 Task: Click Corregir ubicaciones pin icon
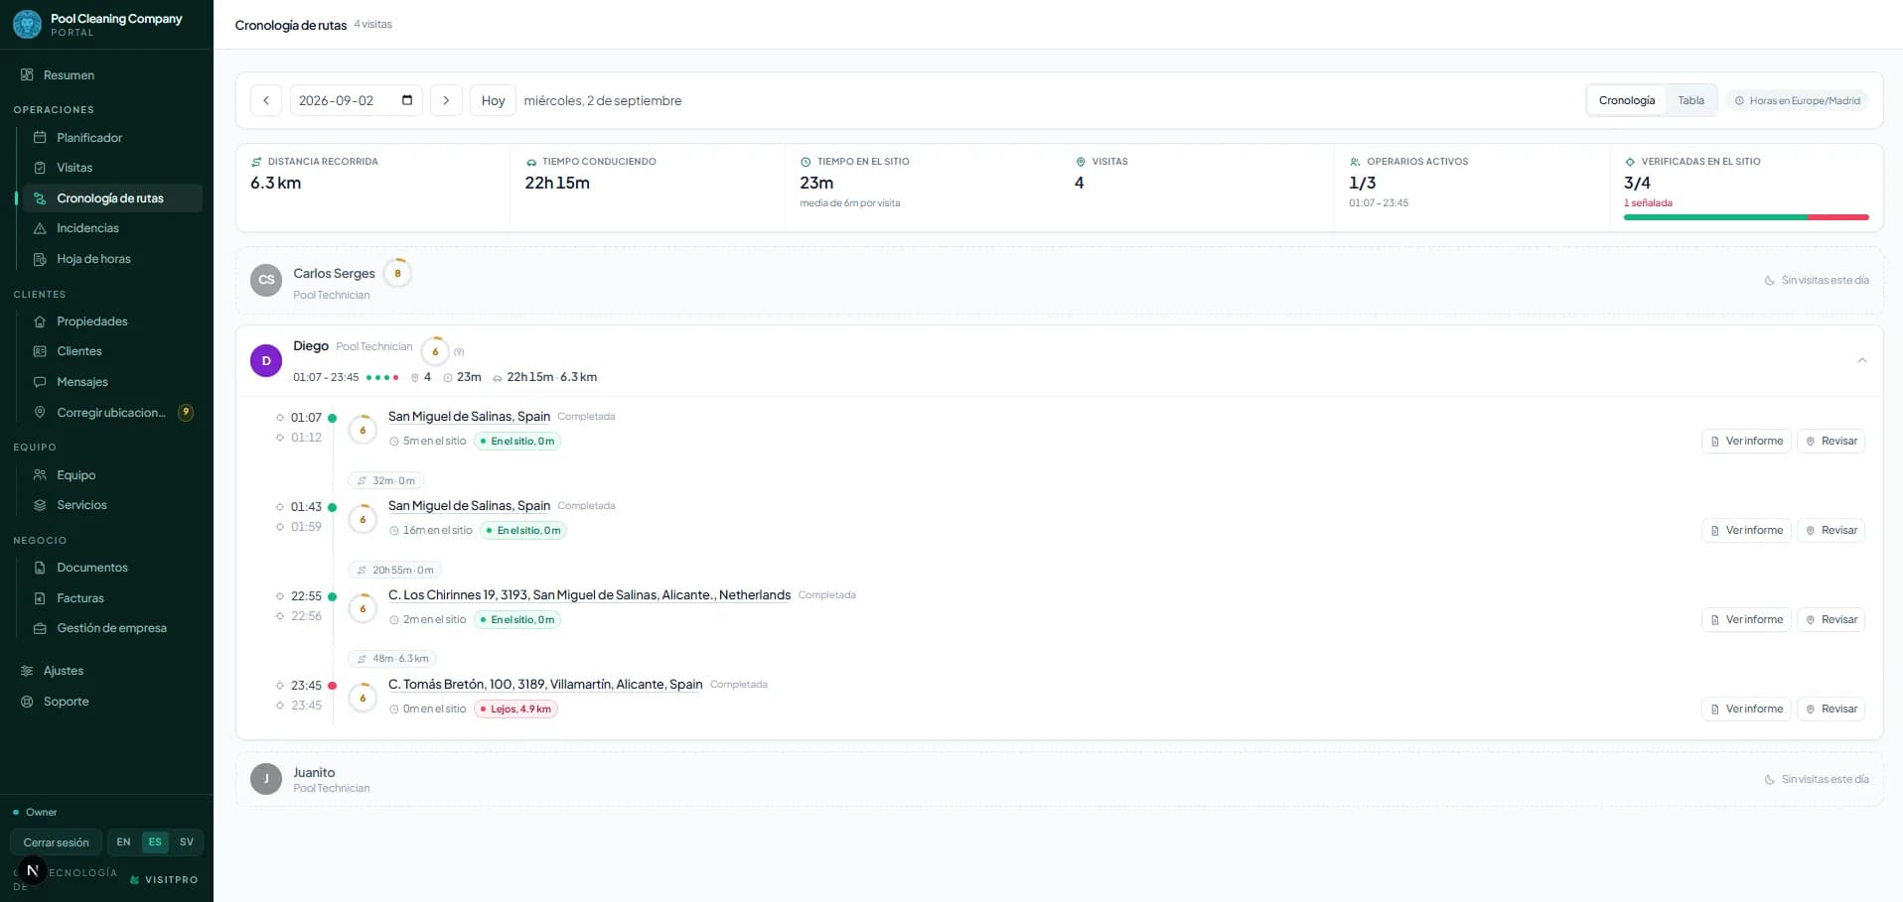click(x=40, y=413)
